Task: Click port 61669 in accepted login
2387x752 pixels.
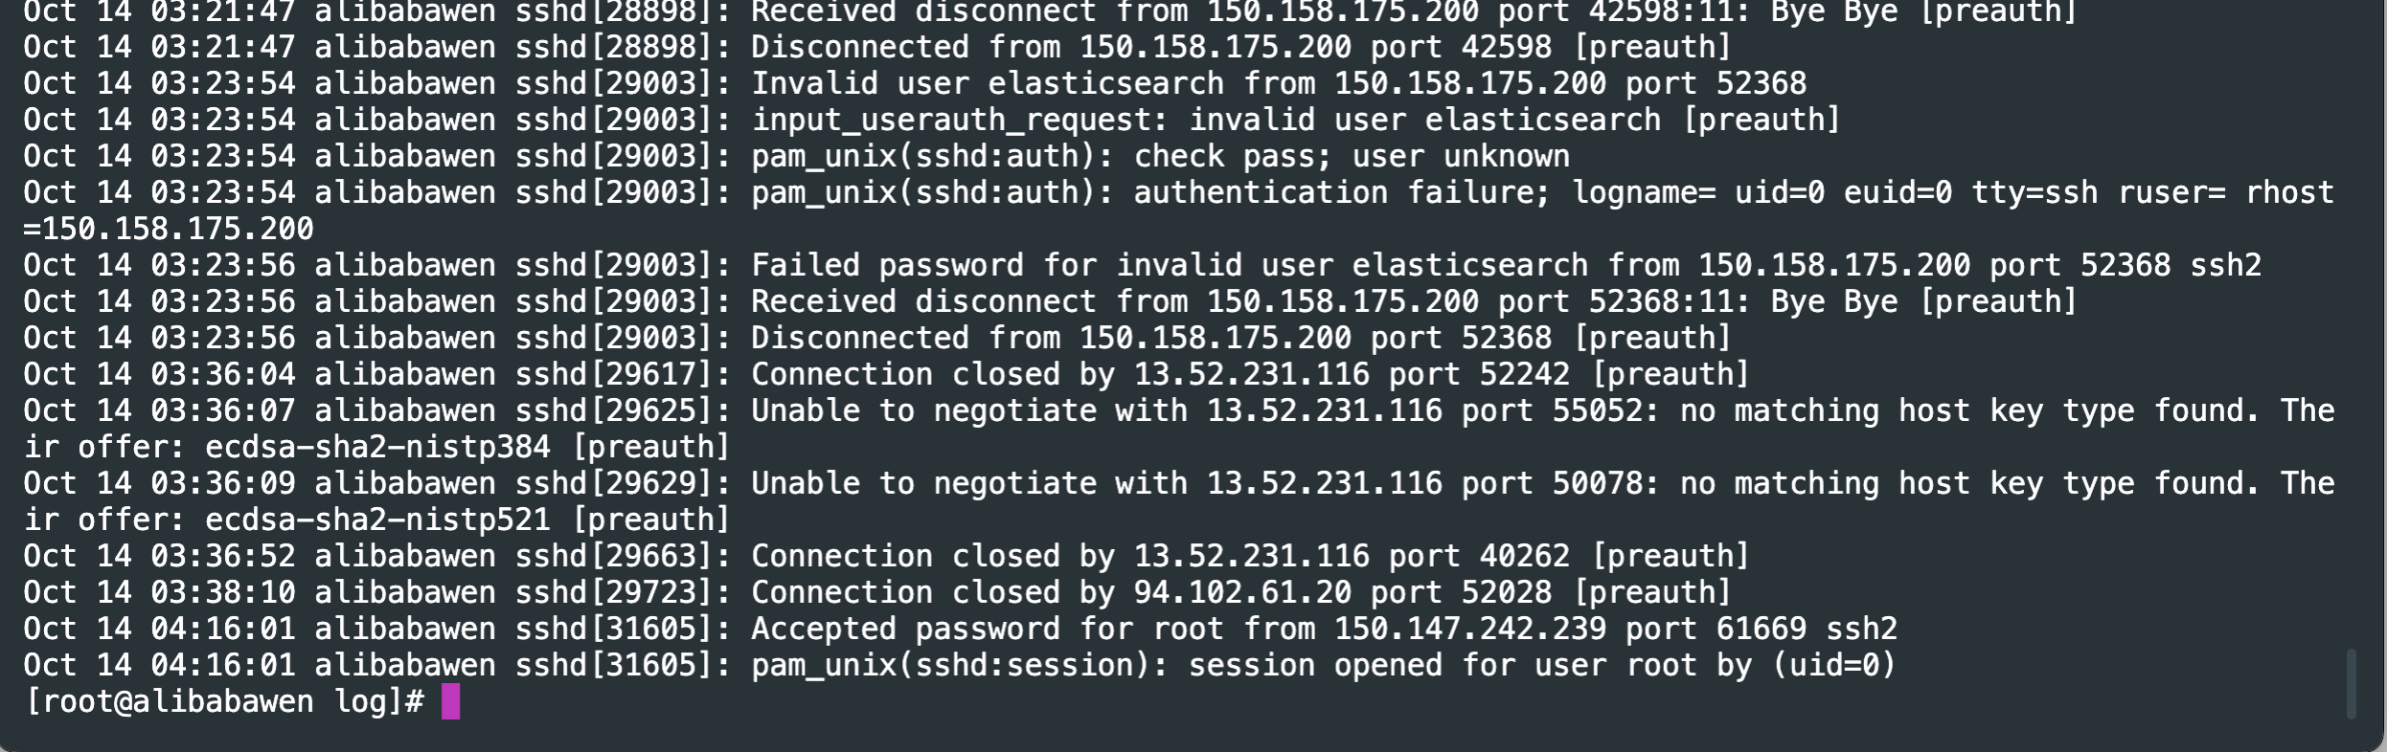Action: tap(1716, 629)
